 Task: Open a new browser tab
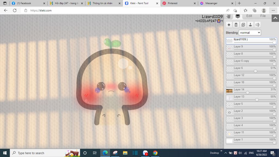click(x=239, y=3)
